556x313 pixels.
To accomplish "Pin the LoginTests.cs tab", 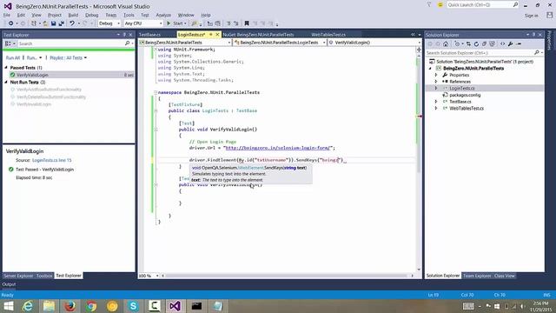I will point(210,35).
